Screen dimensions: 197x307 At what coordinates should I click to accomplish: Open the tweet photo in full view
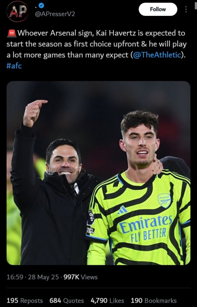point(98,173)
